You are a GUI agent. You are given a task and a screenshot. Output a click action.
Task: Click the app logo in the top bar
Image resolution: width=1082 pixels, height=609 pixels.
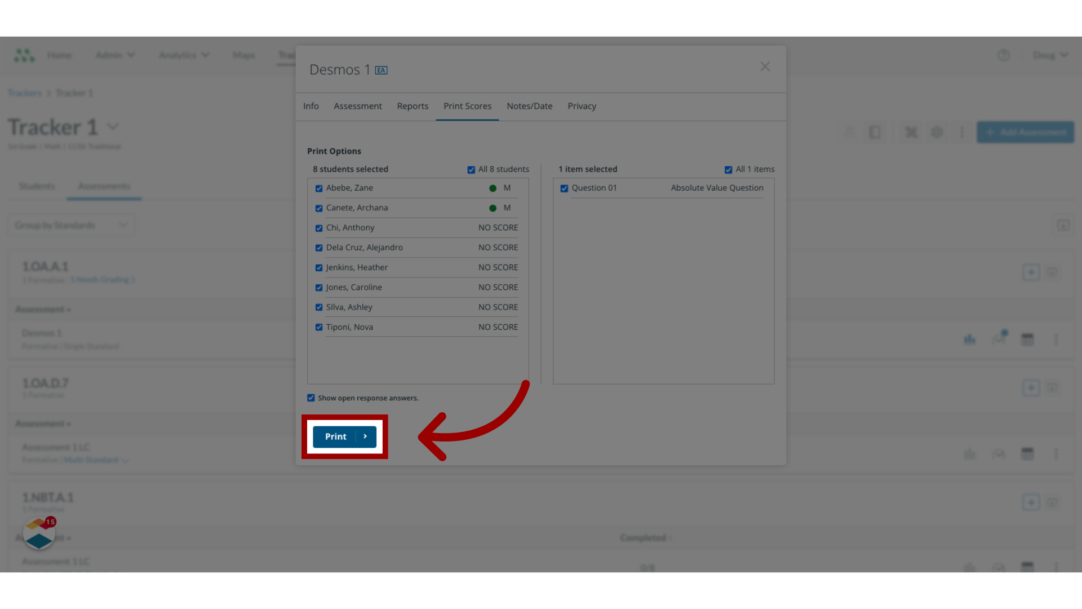(24, 55)
